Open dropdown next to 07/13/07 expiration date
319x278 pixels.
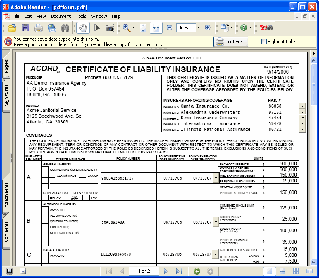click(x=216, y=178)
